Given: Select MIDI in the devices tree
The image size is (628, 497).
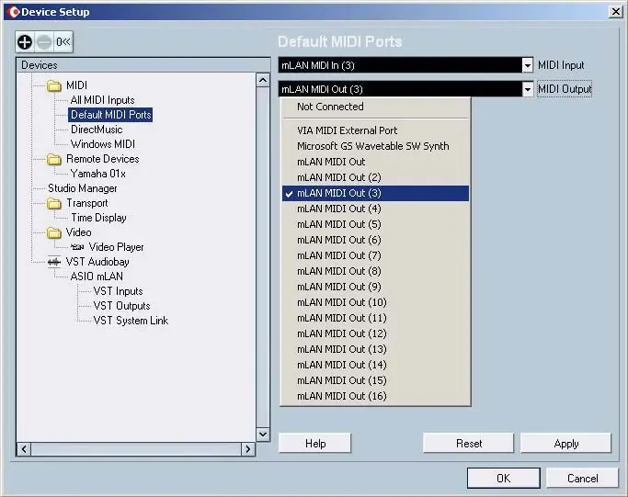Looking at the screenshot, I should tap(76, 85).
